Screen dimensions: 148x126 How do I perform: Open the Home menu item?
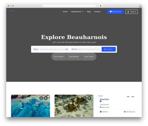[65, 12]
